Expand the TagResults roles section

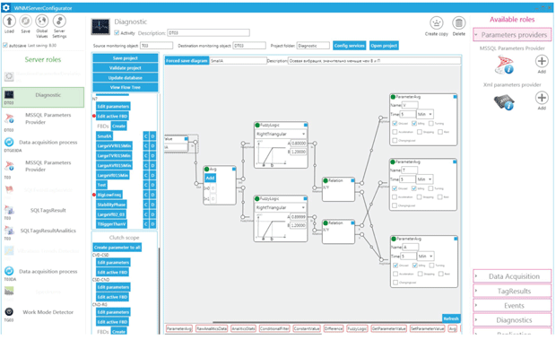(512, 292)
